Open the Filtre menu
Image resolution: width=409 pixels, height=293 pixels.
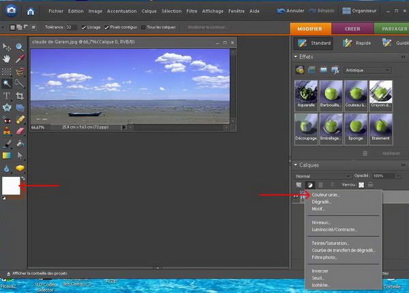point(192,11)
